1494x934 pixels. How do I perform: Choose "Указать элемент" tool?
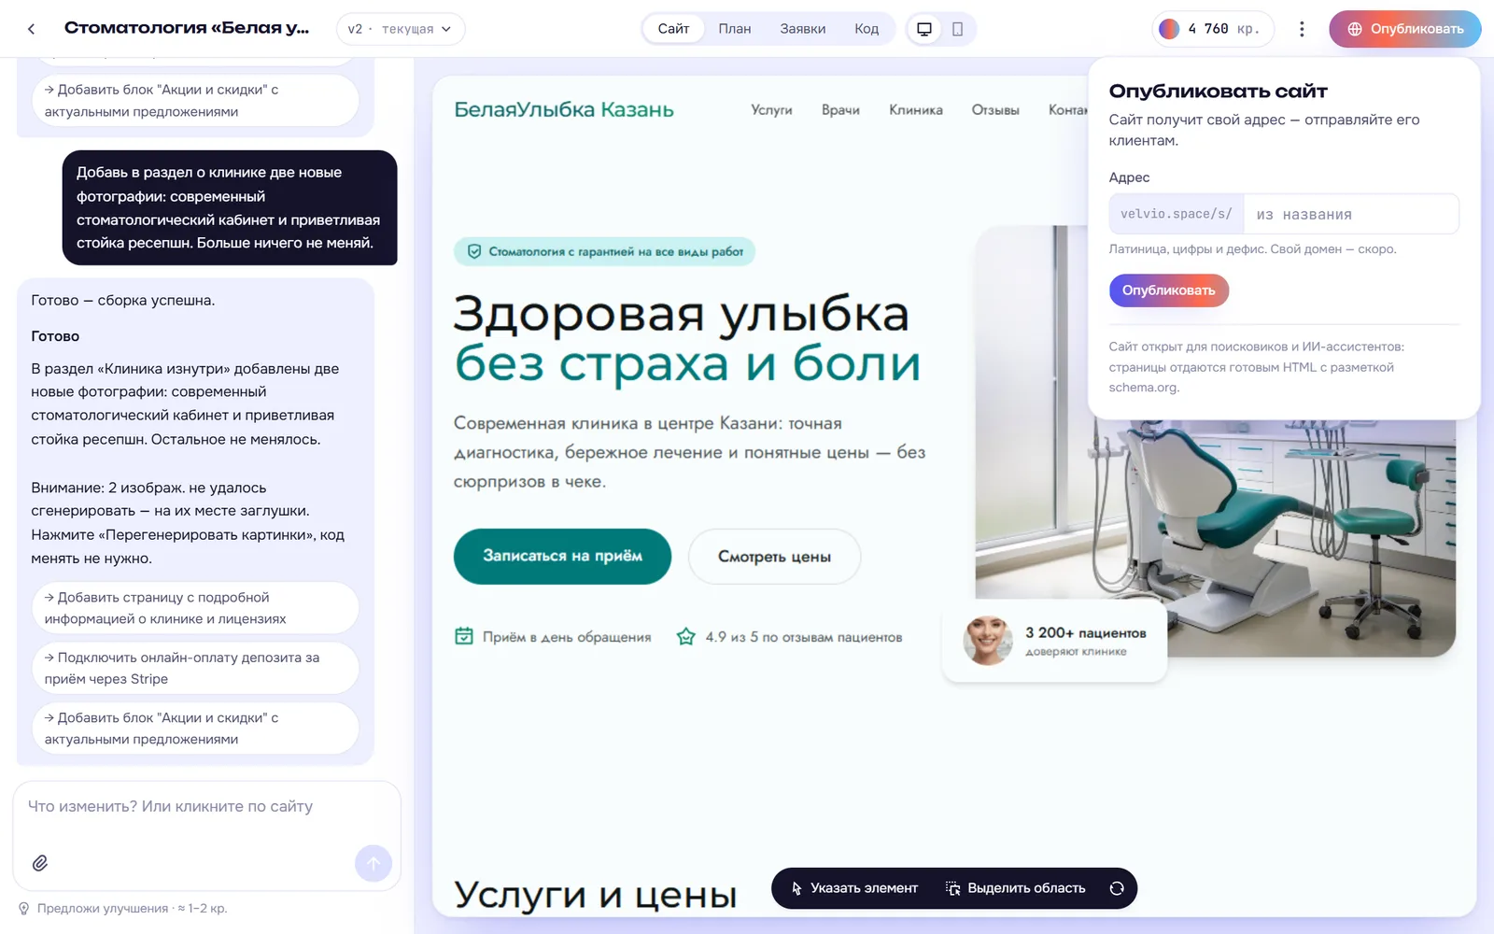pos(854,888)
